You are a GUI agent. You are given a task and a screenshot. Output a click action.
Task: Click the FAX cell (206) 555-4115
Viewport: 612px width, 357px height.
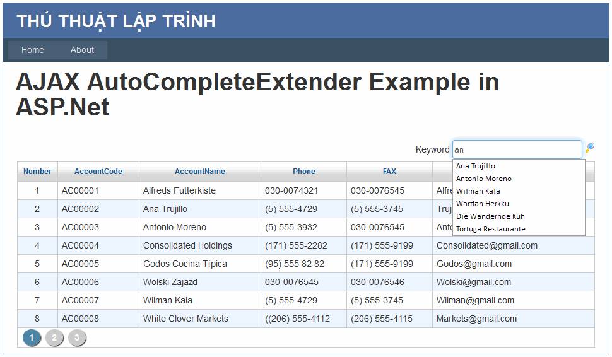coord(389,319)
